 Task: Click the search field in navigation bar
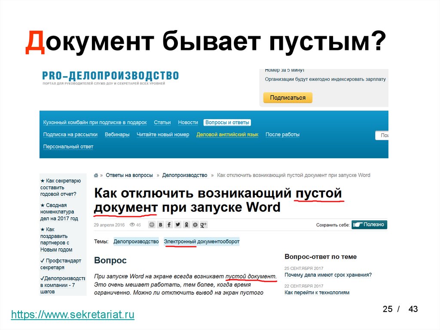tap(382, 135)
